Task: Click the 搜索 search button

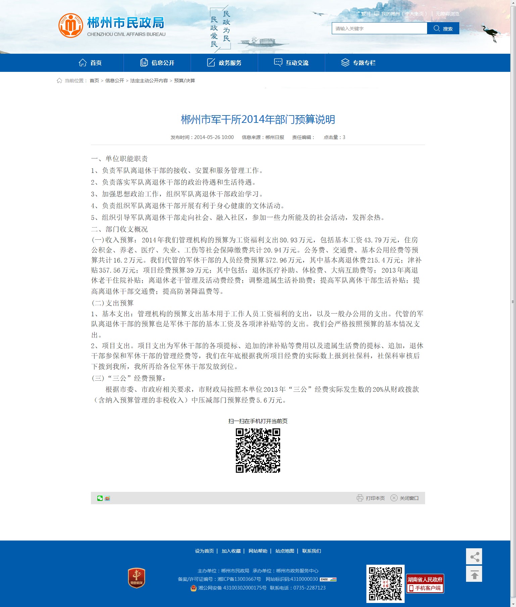Action: (443, 28)
